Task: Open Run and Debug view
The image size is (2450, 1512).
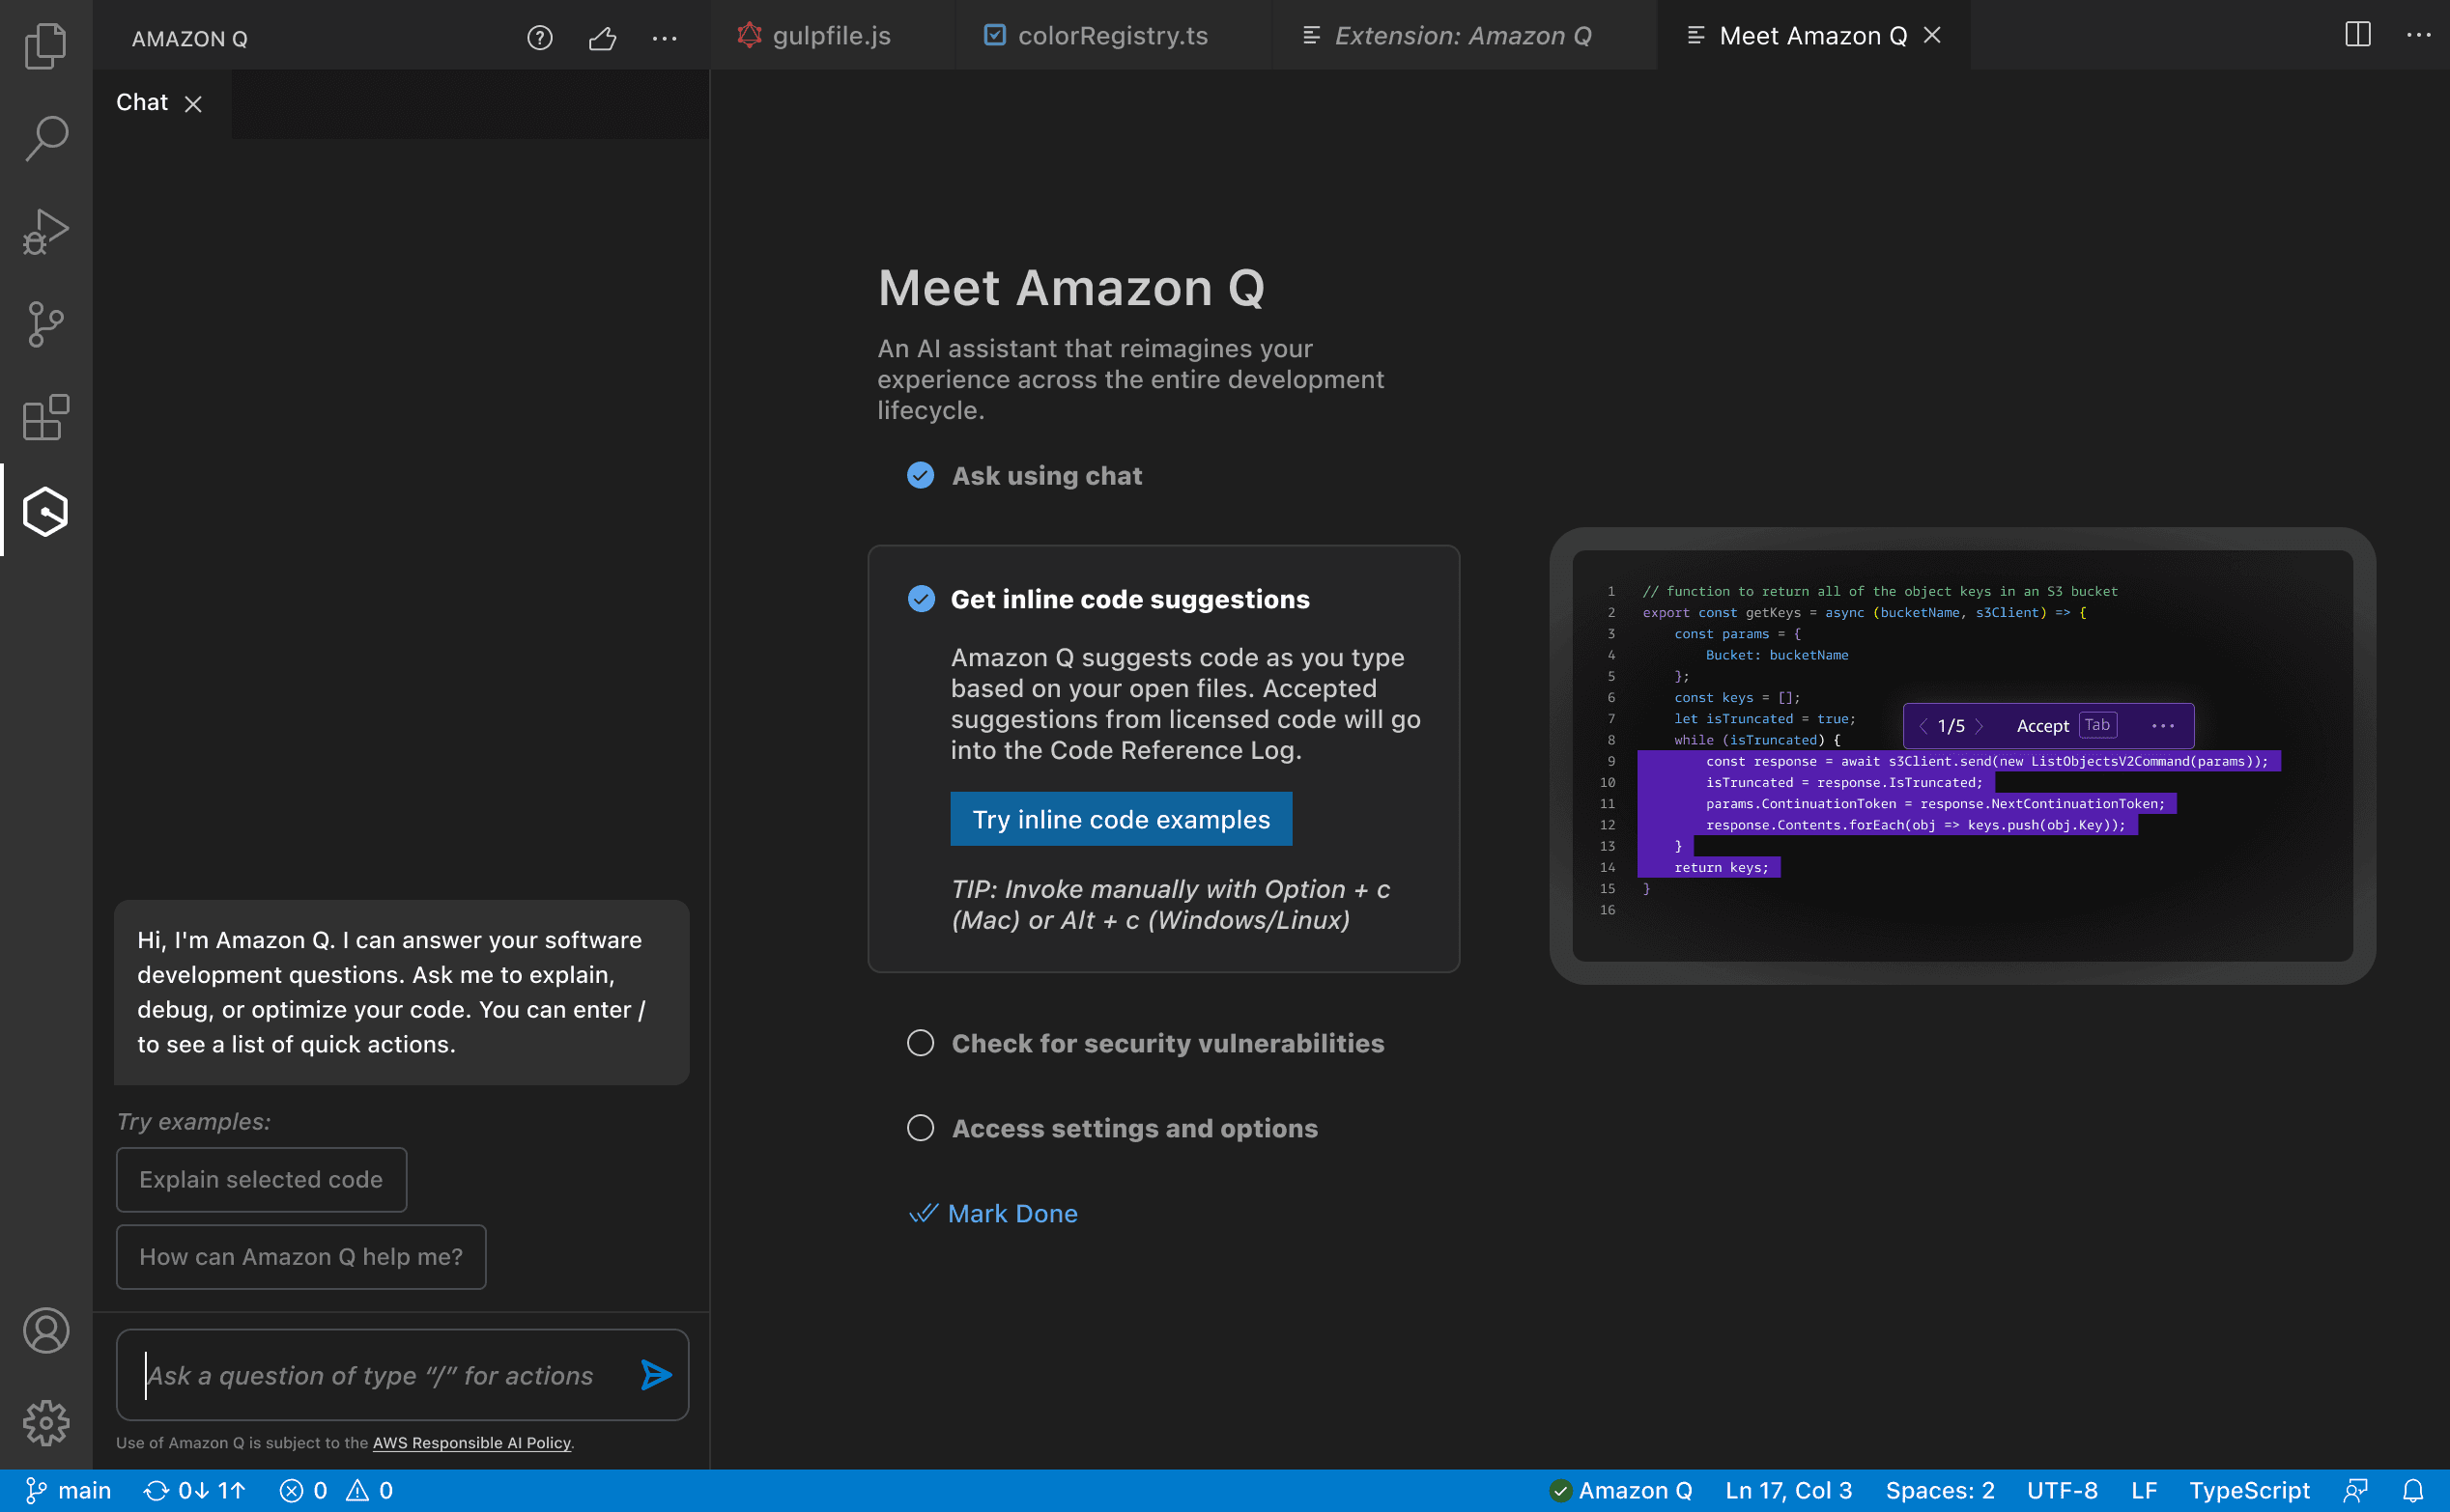Action: 45,231
